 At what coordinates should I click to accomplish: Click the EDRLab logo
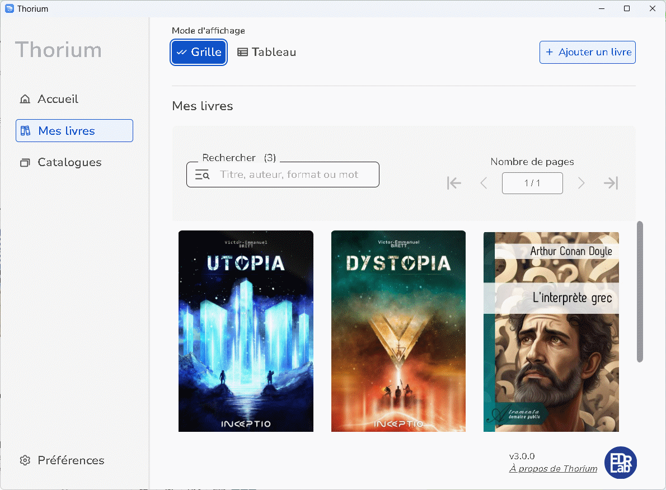(x=621, y=463)
